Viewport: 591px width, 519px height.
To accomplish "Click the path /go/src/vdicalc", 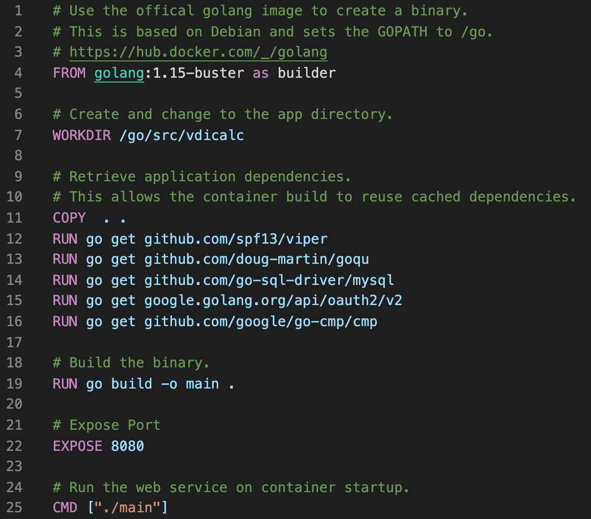I will pyautogui.click(x=182, y=135).
